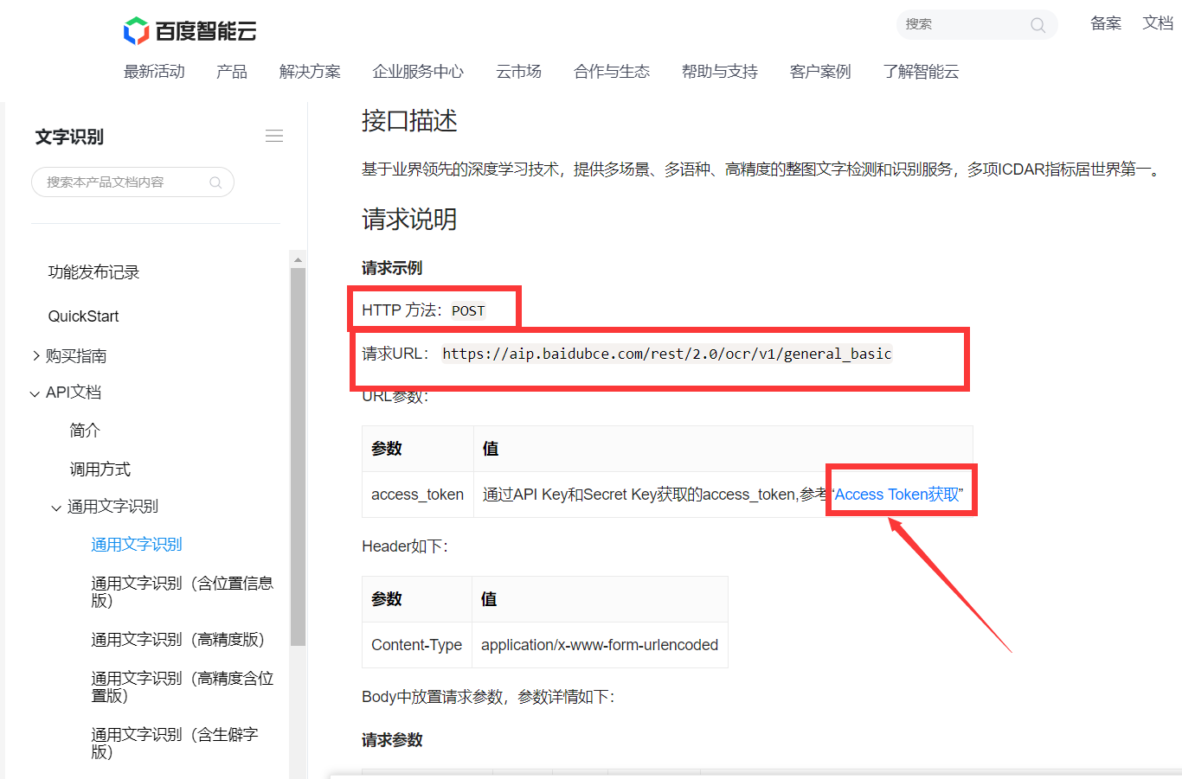Open 简介 under API文档
The height and width of the screenshot is (779, 1182).
(85, 431)
